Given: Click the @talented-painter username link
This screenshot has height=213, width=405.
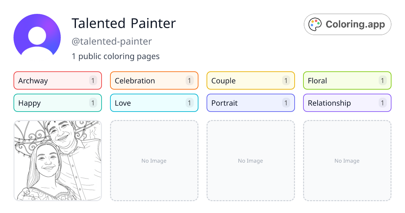Looking at the screenshot, I should pyautogui.click(x=112, y=41).
